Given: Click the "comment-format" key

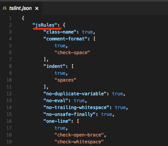Looking at the screenshot, I should 65,39.
